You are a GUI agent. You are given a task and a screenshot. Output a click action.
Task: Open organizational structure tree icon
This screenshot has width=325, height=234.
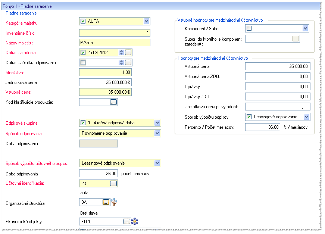[x=114, y=202]
